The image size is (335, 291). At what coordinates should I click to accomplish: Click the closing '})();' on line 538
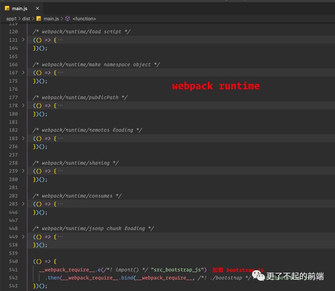(40, 245)
